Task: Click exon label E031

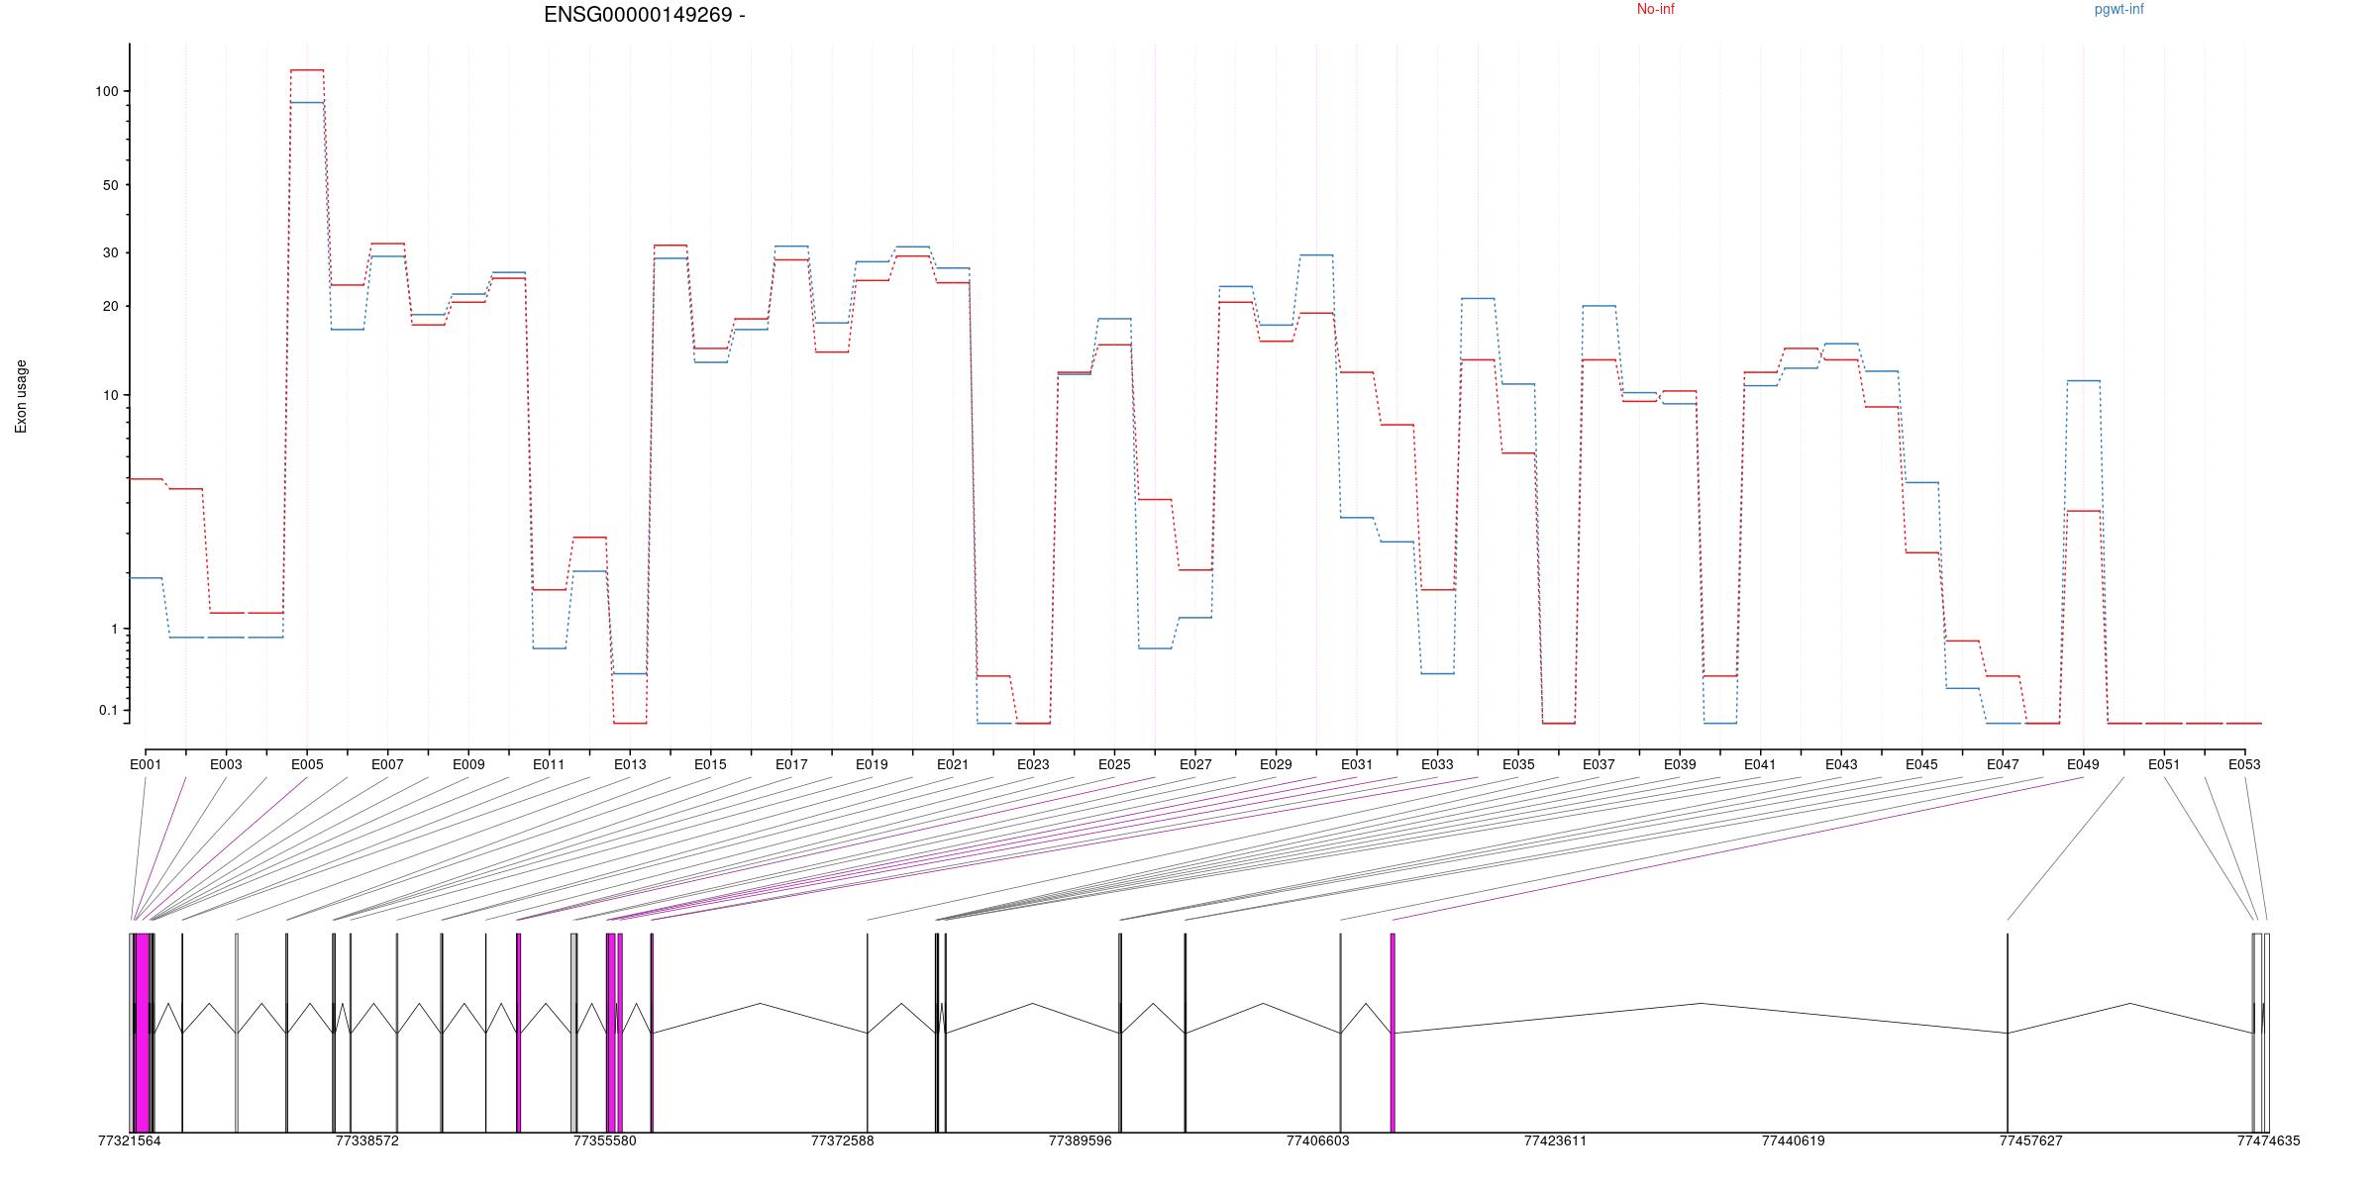Action: click(1357, 764)
